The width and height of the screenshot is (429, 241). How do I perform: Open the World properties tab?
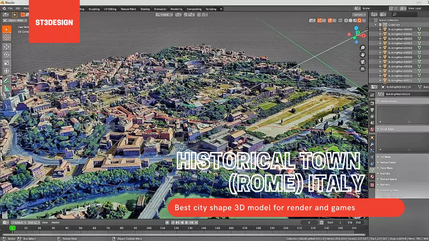click(x=372, y=129)
